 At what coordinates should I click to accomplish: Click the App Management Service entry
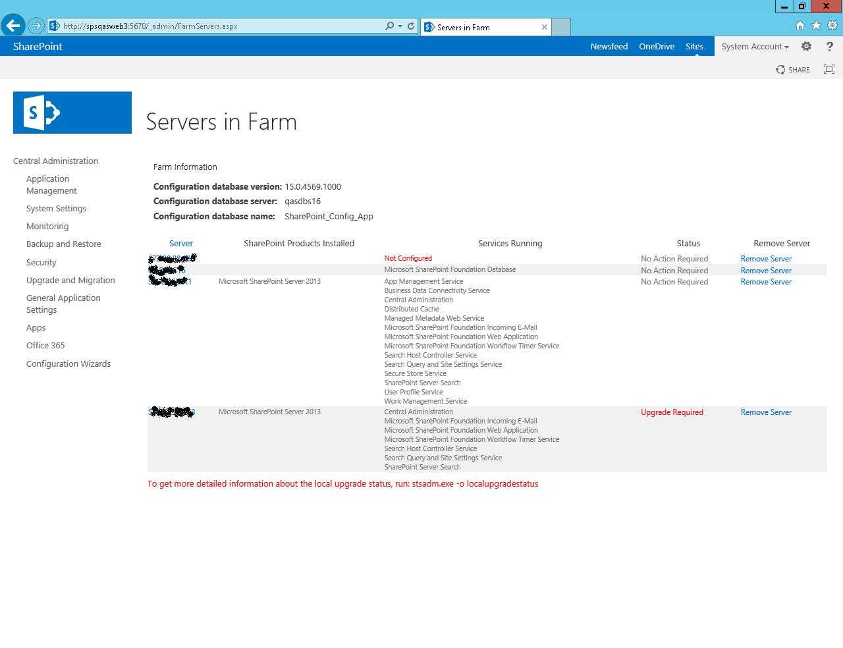coord(423,281)
